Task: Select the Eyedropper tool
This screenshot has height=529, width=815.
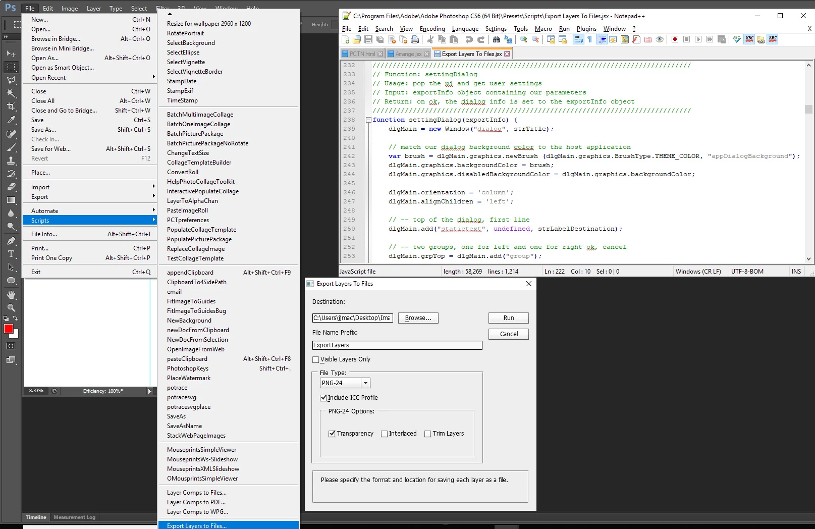Action: coord(11,120)
